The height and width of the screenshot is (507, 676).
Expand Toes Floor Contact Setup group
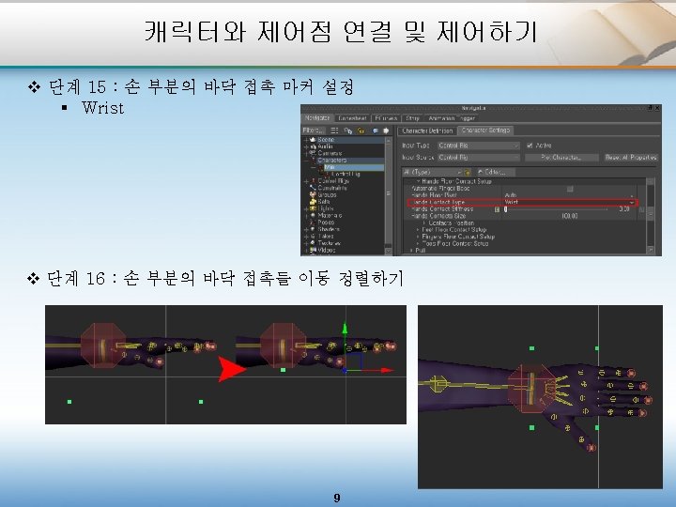(x=418, y=243)
